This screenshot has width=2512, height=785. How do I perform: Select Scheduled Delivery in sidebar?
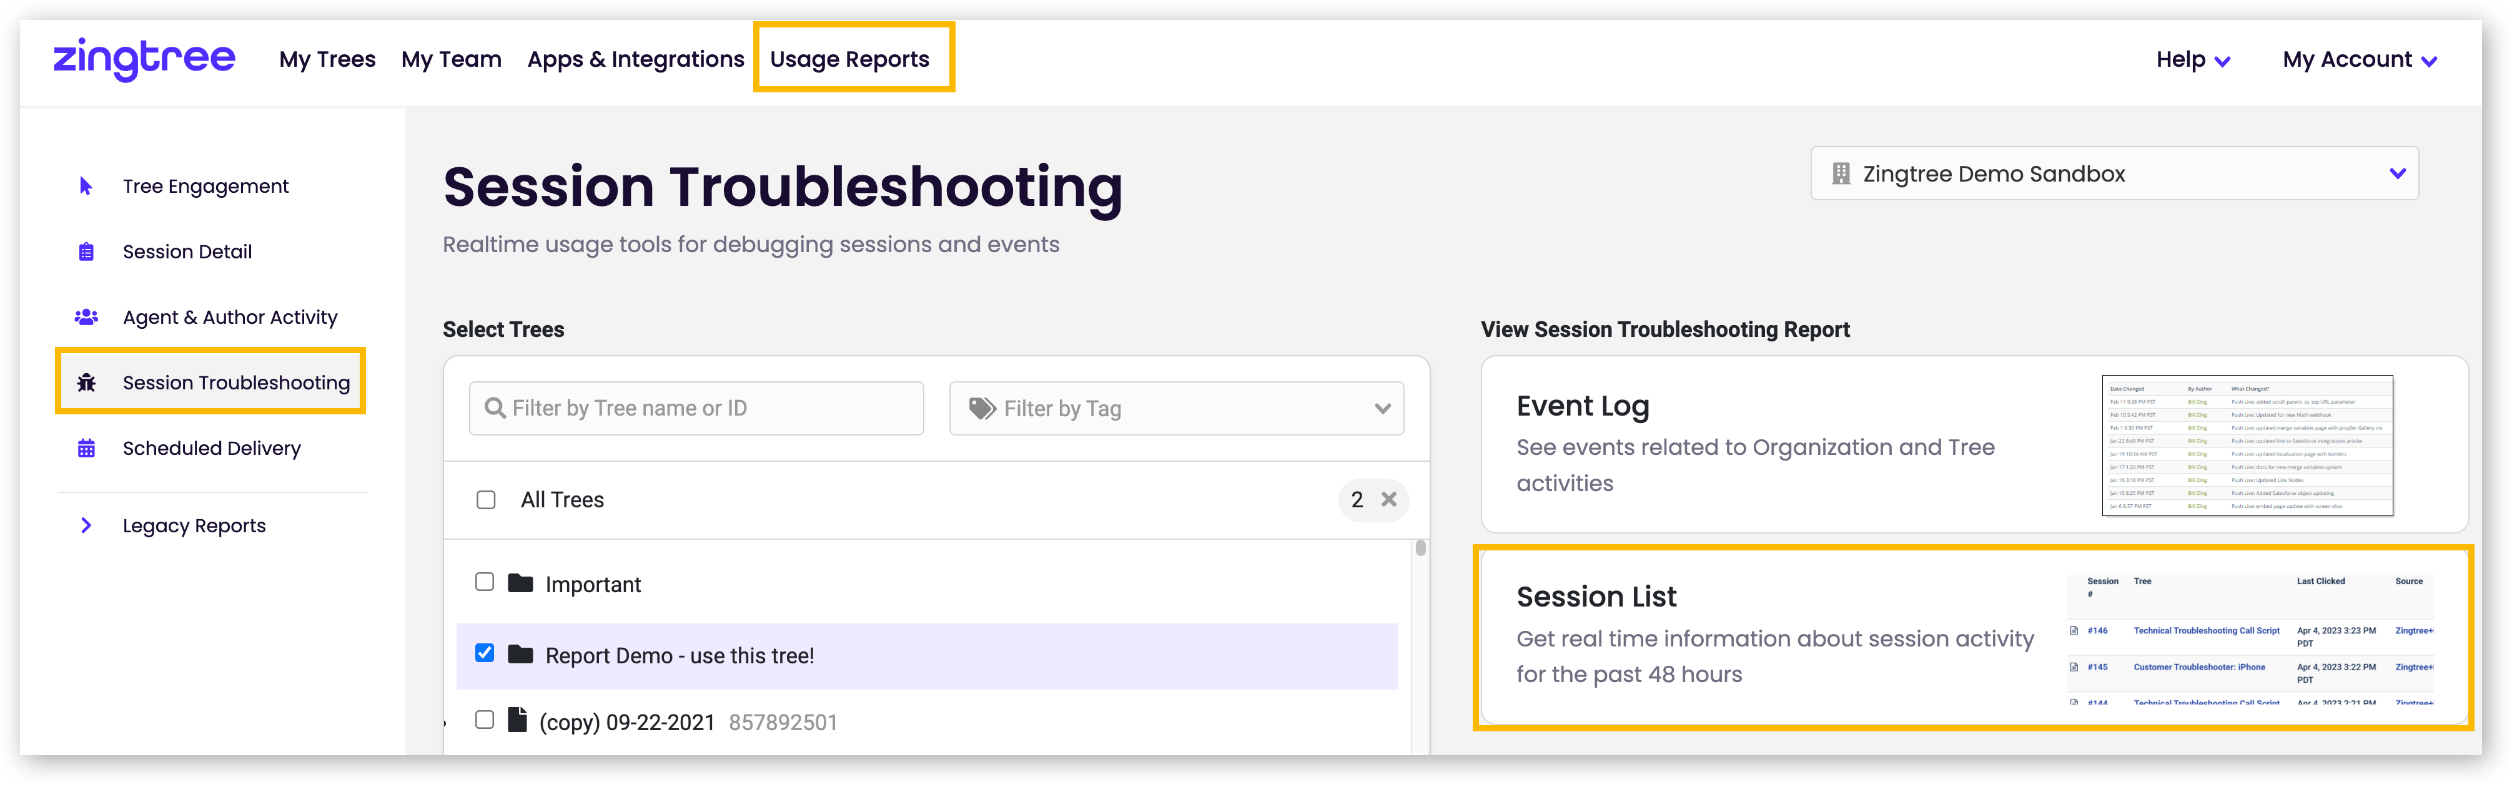[212, 448]
